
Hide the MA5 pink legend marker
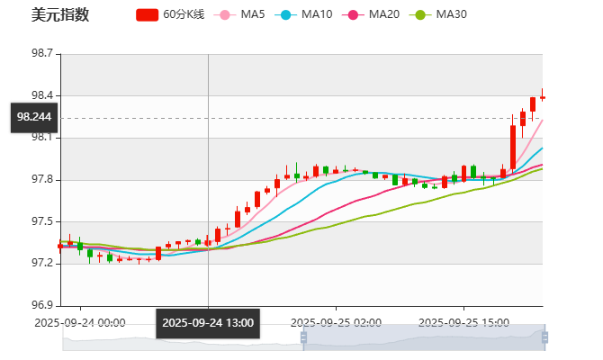click(x=225, y=14)
